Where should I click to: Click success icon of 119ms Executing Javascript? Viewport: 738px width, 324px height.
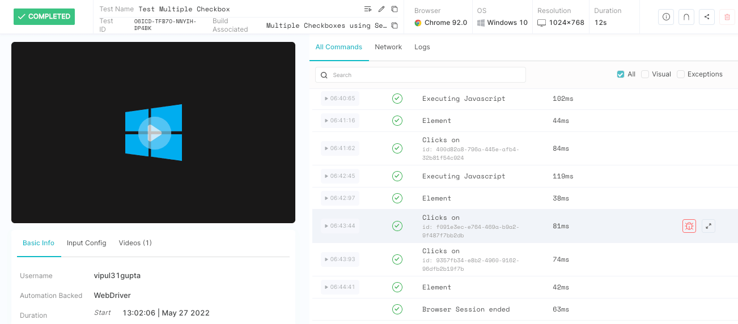point(397,176)
